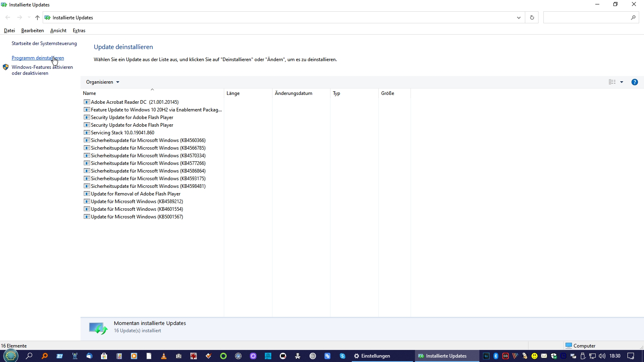Change the view layout icon
This screenshot has height=362, width=644.
(612, 82)
